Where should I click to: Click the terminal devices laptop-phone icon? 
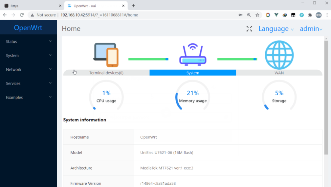coord(106,55)
